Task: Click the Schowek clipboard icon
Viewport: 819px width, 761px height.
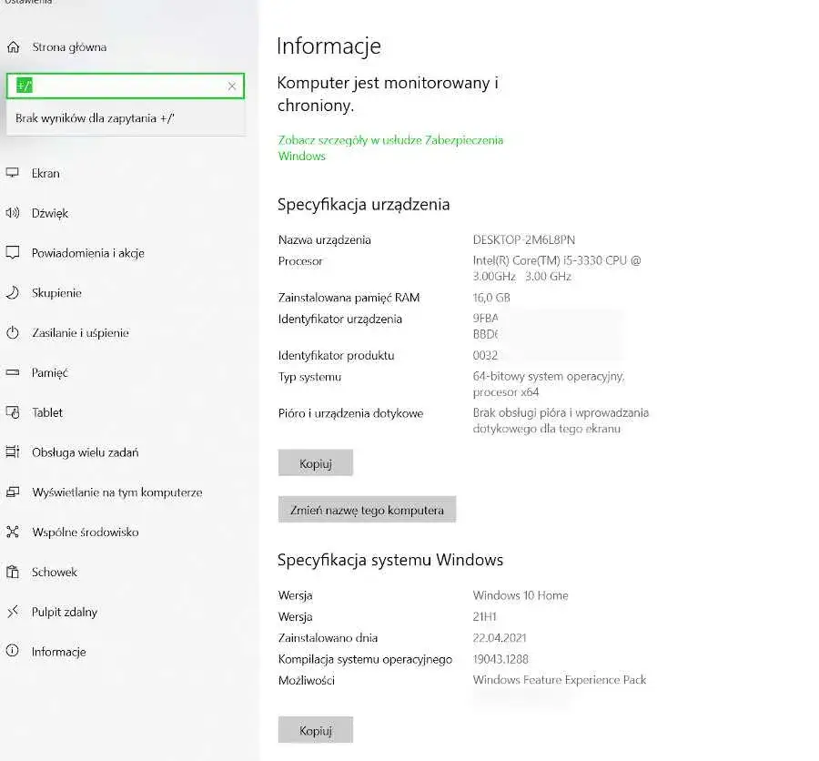Action: (x=13, y=573)
